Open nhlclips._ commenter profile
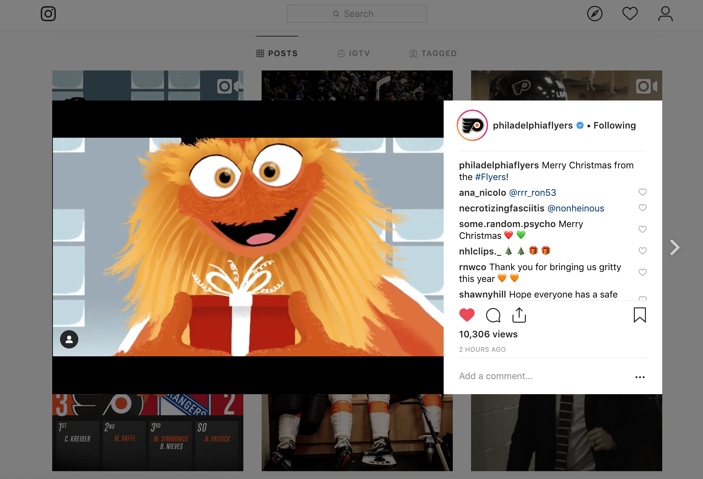The width and height of the screenshot is (703, 479). tap(480, 251)
